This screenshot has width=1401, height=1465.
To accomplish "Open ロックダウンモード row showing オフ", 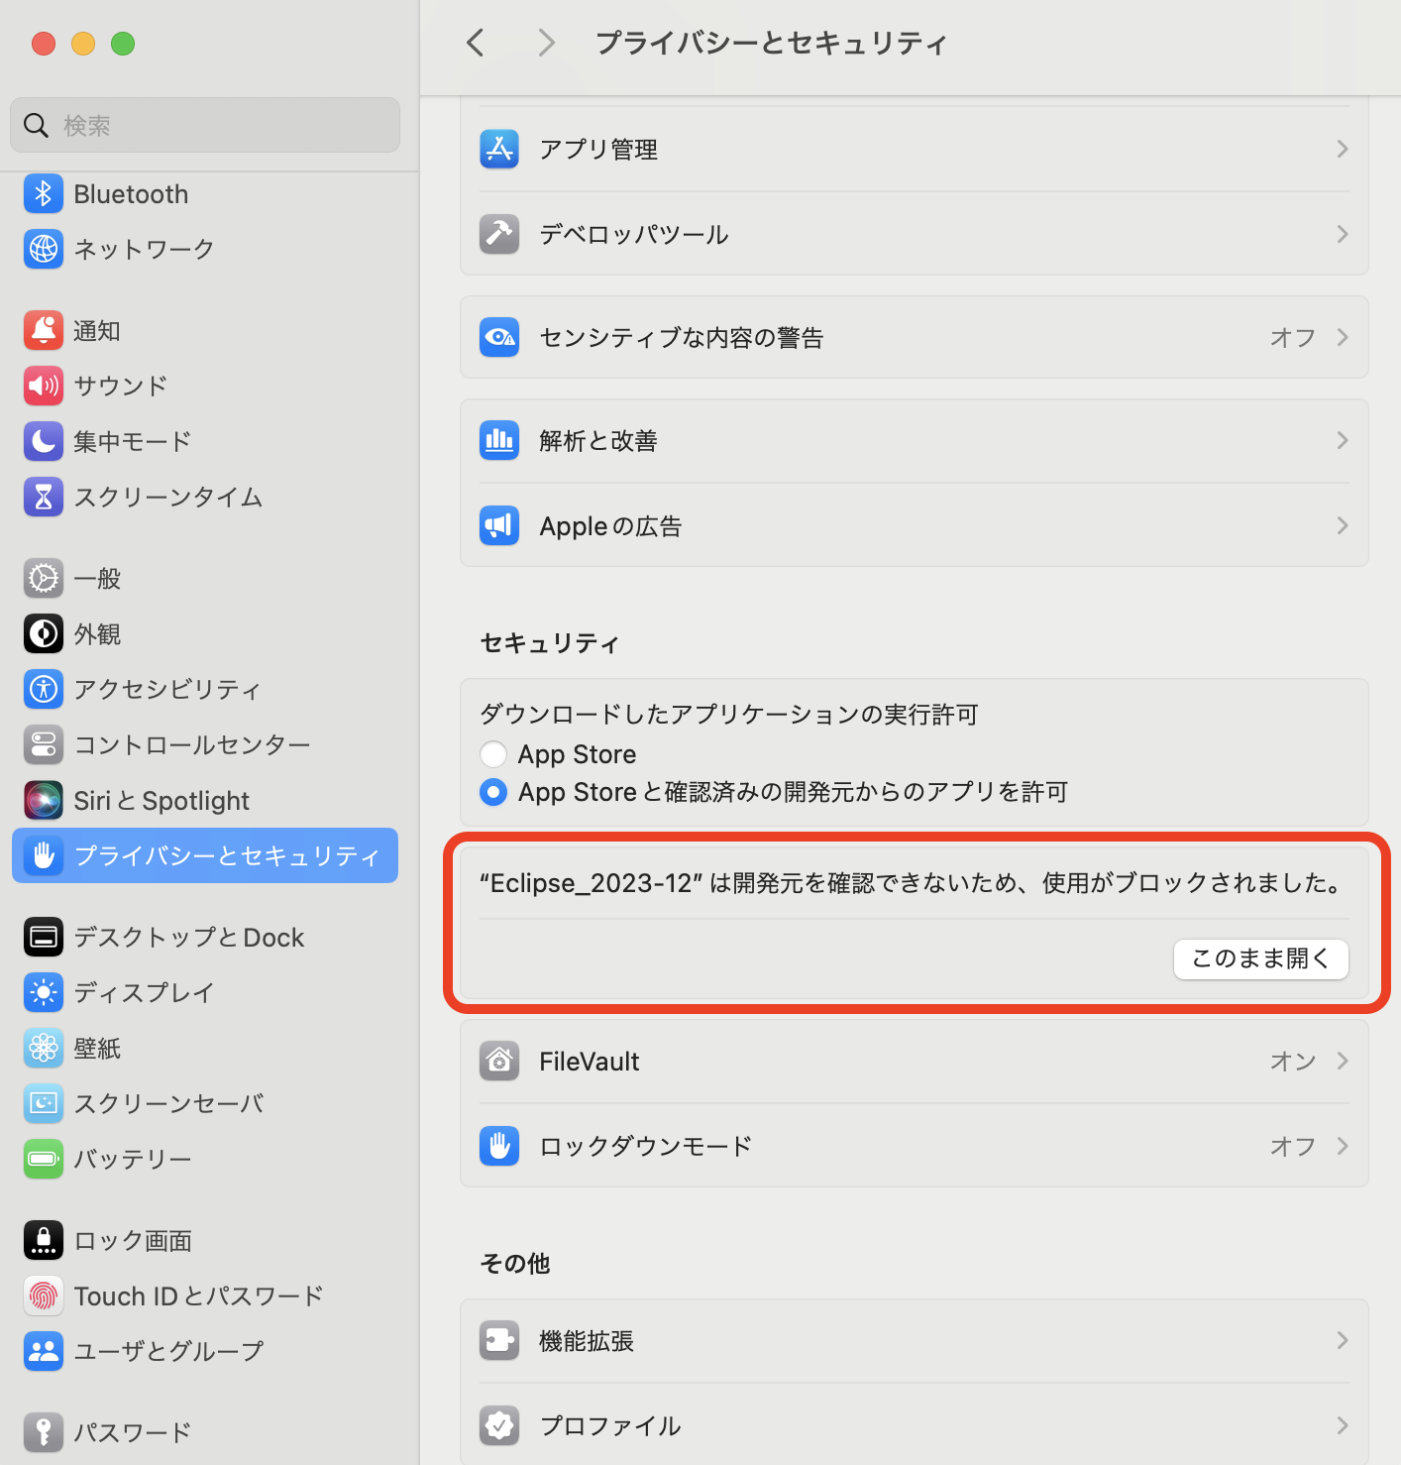I will point(915,1146).
